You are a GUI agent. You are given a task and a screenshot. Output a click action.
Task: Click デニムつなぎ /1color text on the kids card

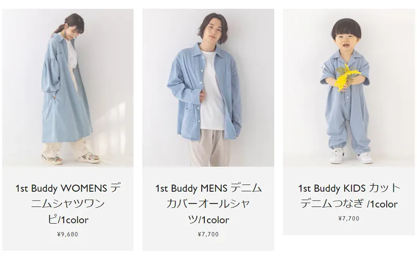349,204
